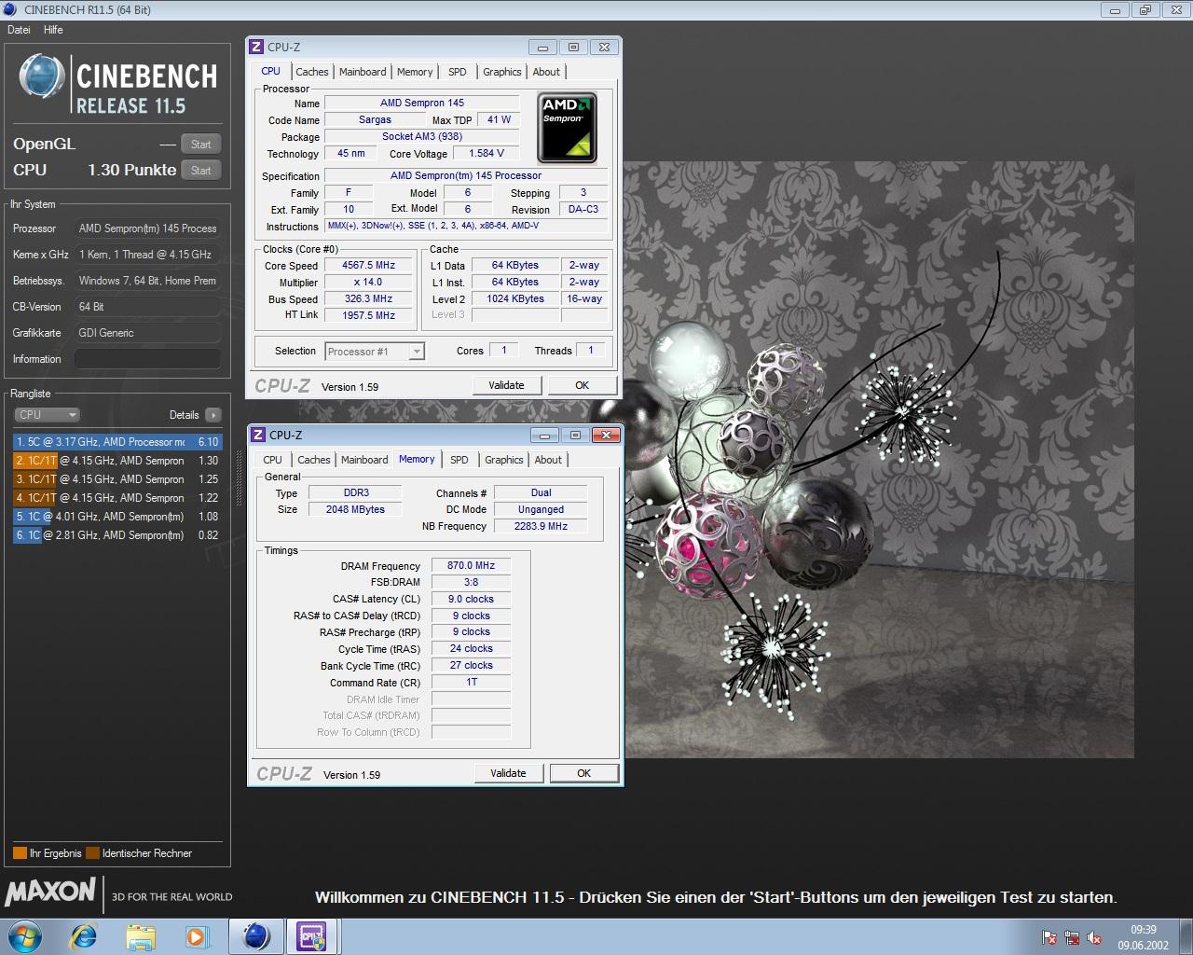This screenshot has height=955, width=1193.
Task: Open the Hilfe menu in Cinebench
Action: tap(53, 30)
